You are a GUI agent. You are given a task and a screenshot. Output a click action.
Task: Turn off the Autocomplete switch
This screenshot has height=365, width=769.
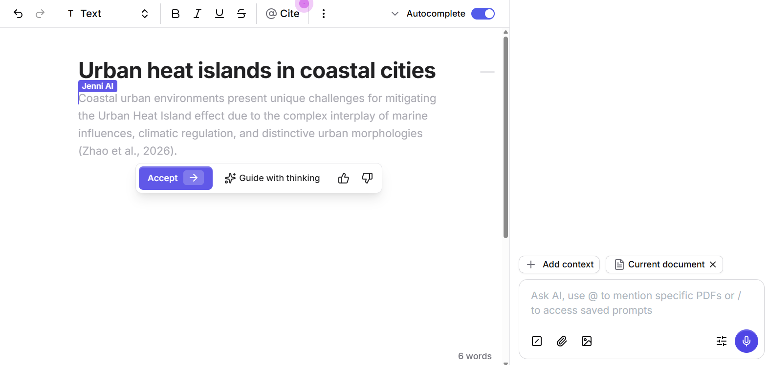pos(483,14)
